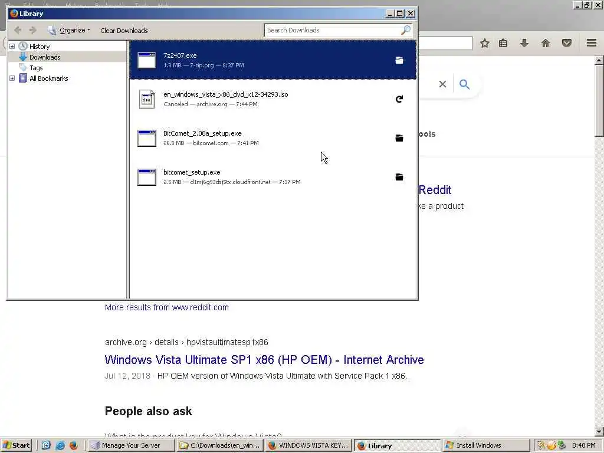Select en_windows_vista_x86_dvd_x12-34293.iso entry name
Viewport: 604px width, 453px height.
click(x=226, y=94)
